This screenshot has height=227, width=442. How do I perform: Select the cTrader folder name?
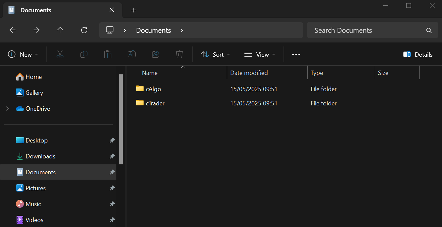(x=155, y=103)
